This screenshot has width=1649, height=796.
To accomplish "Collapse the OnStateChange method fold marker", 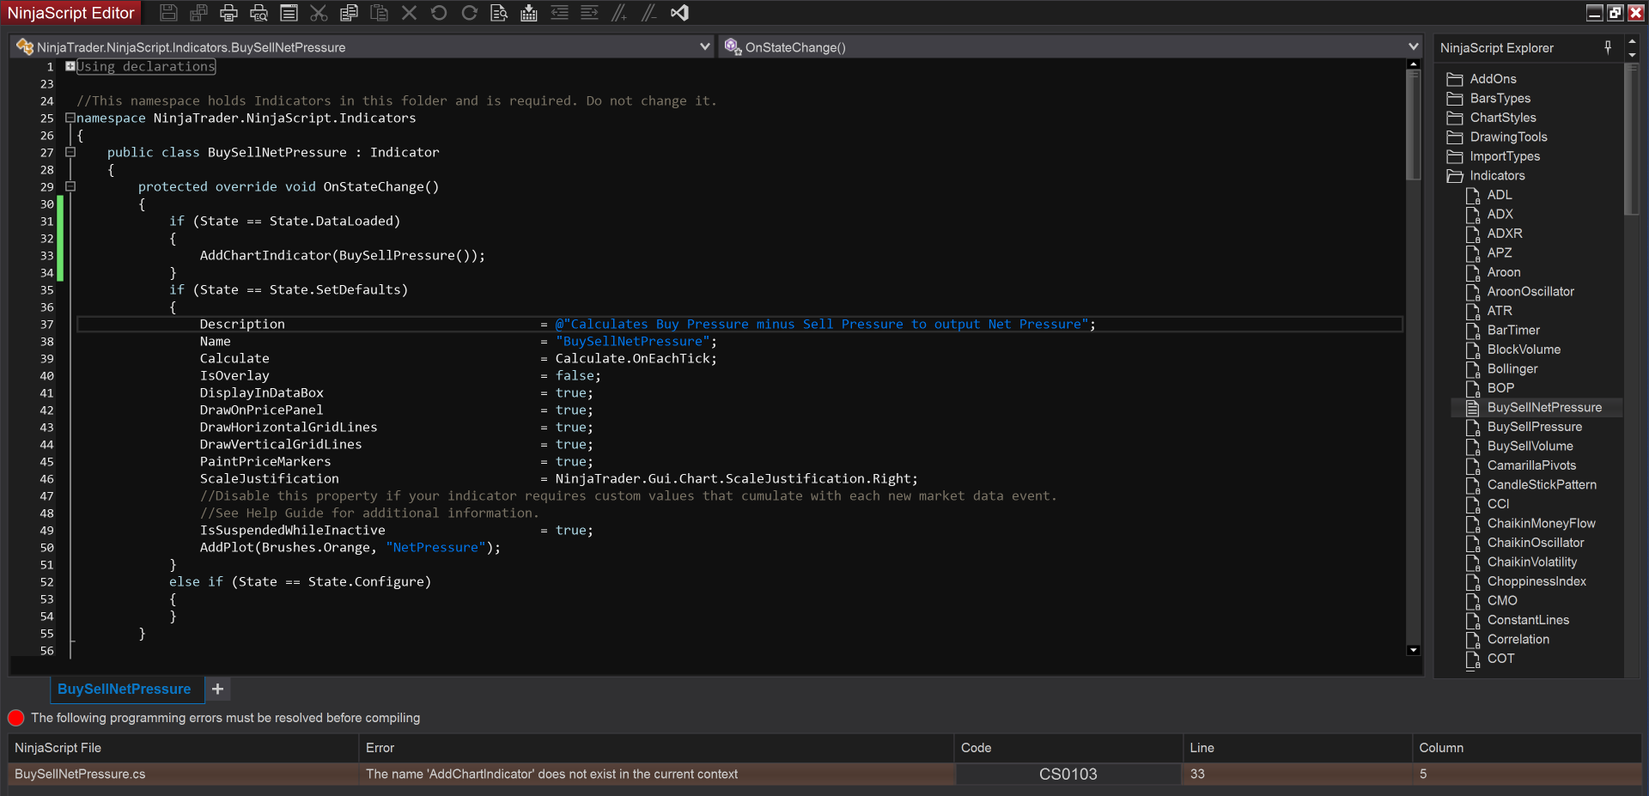I will (70, 186).
